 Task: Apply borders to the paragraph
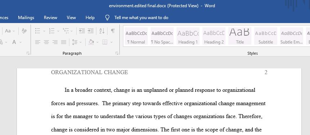[105, 42]
